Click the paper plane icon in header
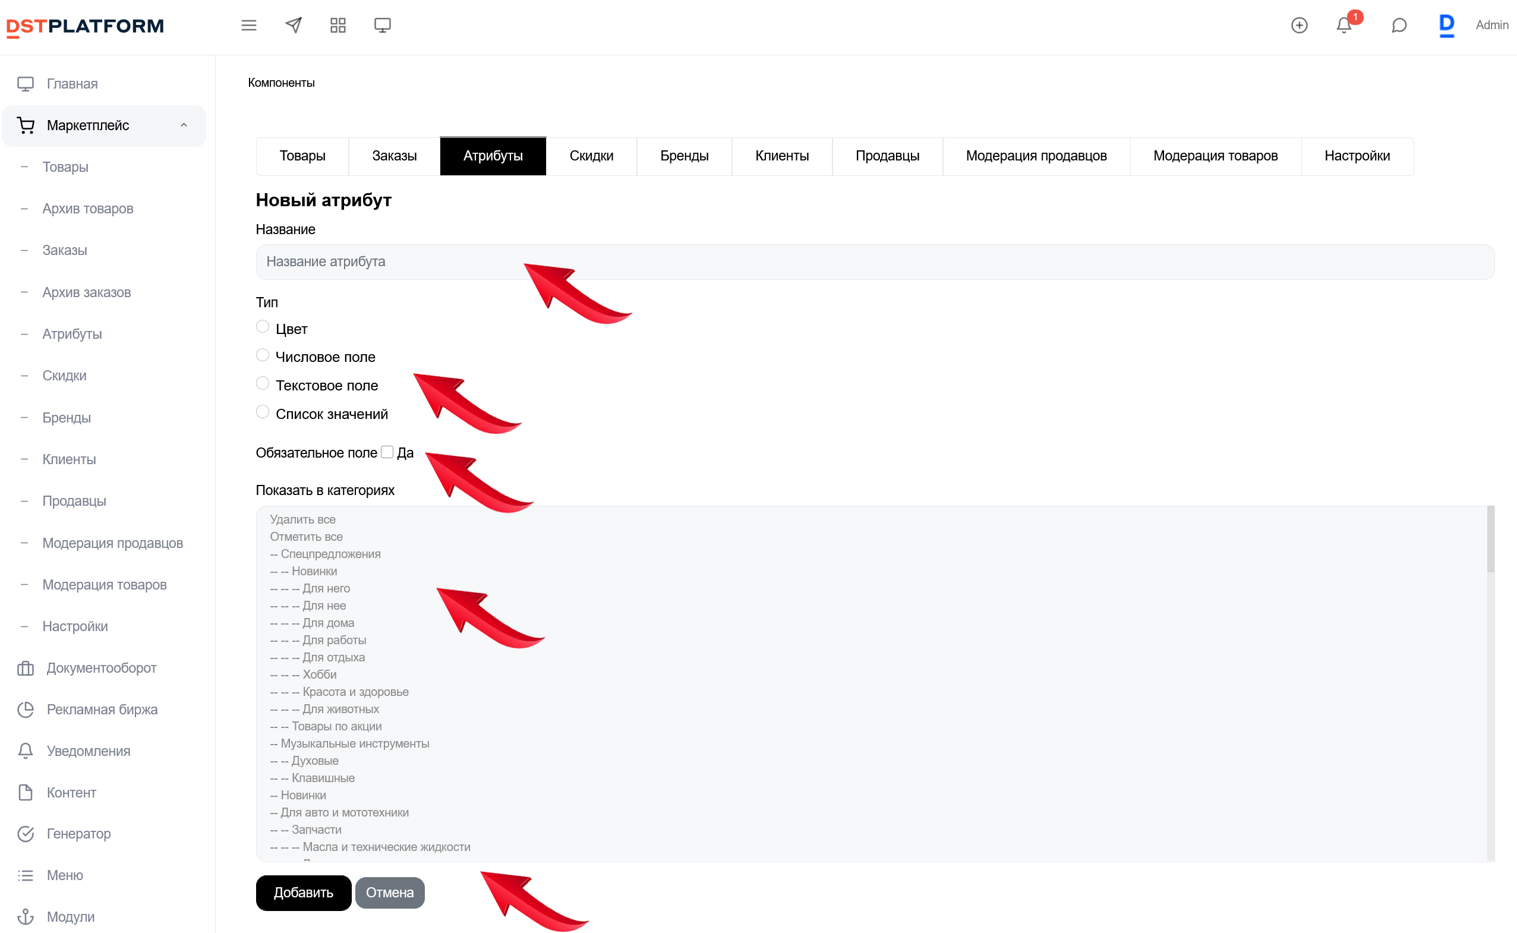Screen dimensions: 1517x933 294,26
